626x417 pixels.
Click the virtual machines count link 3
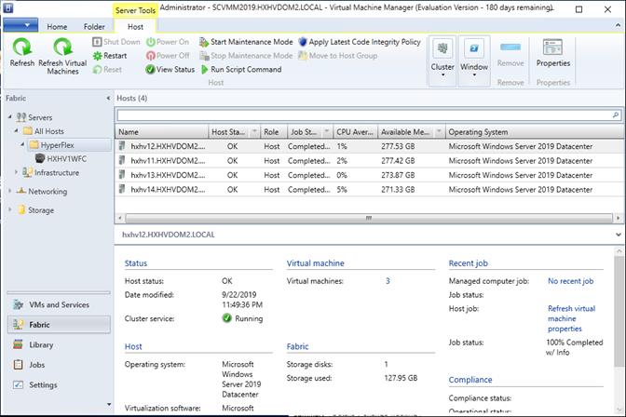click(x=388, y=281)
